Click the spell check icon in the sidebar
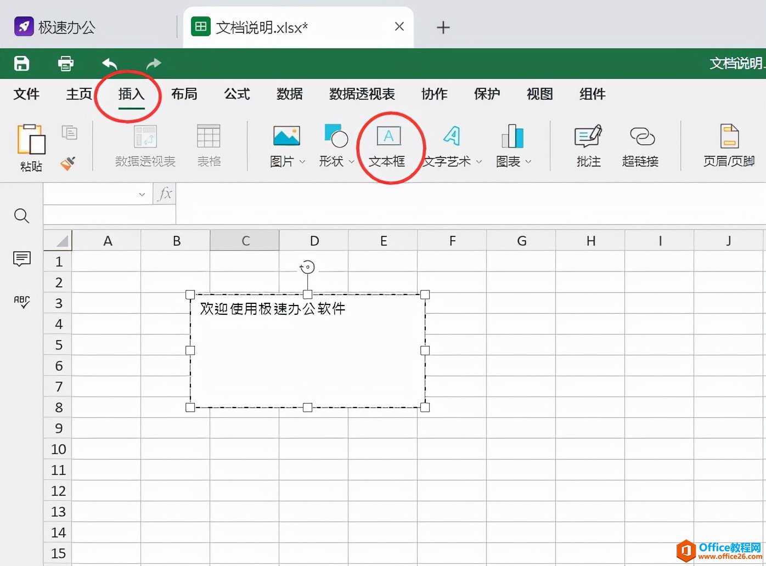Image resolution: width=766 pixels, height=566 pixels. click(x=21, y=302)
